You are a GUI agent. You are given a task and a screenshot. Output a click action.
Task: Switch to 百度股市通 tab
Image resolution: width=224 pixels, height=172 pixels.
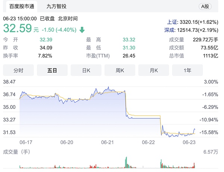point(19,6)
